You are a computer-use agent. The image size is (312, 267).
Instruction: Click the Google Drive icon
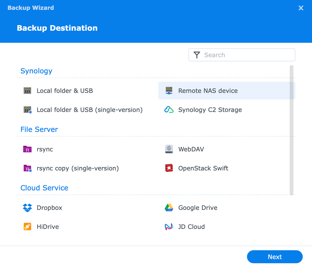(x=169, y=207)
